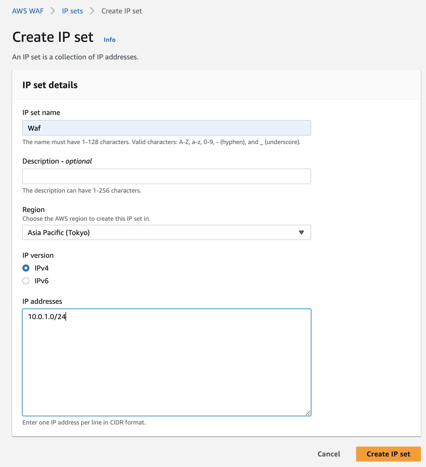Click the 'IP addresses' field label
426x467 pixels.
[x=42, y=301]
